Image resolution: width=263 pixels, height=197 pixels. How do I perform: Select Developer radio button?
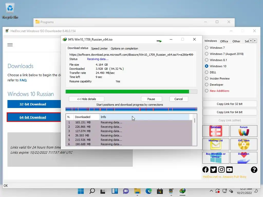pos(207,85)
